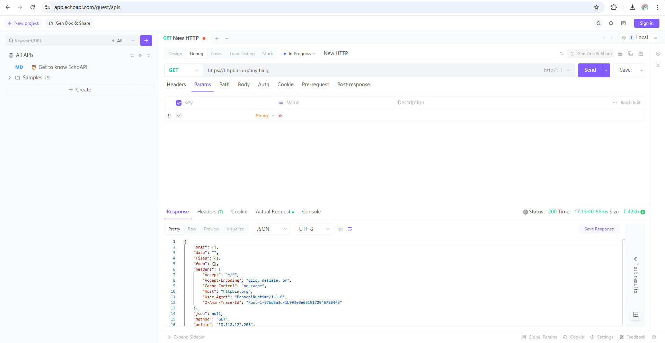The image size is (665, 343).
Task: Select Pretty response view
Action: tap(174, 229)
